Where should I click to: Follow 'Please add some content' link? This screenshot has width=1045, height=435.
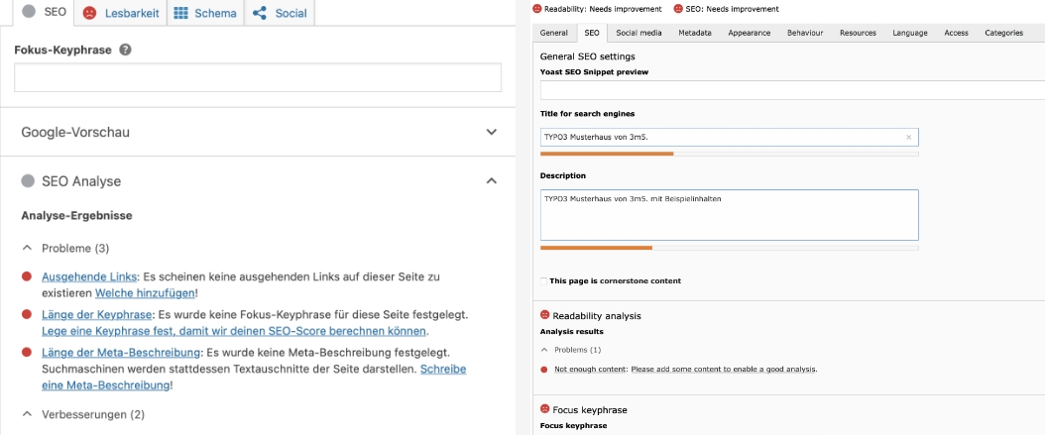pos(723,369)
